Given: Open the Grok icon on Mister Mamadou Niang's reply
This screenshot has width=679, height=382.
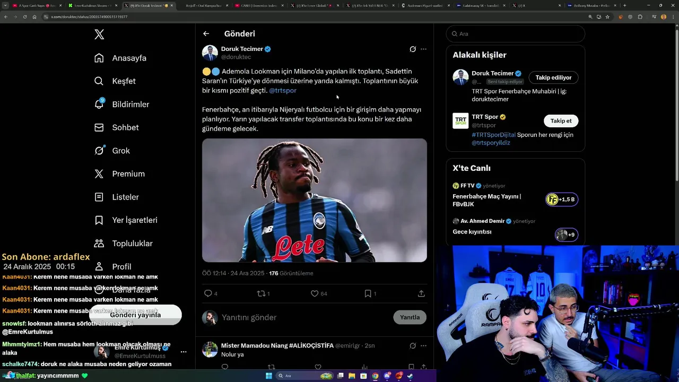Looking at the screenshot, I should tap(413, 345).
